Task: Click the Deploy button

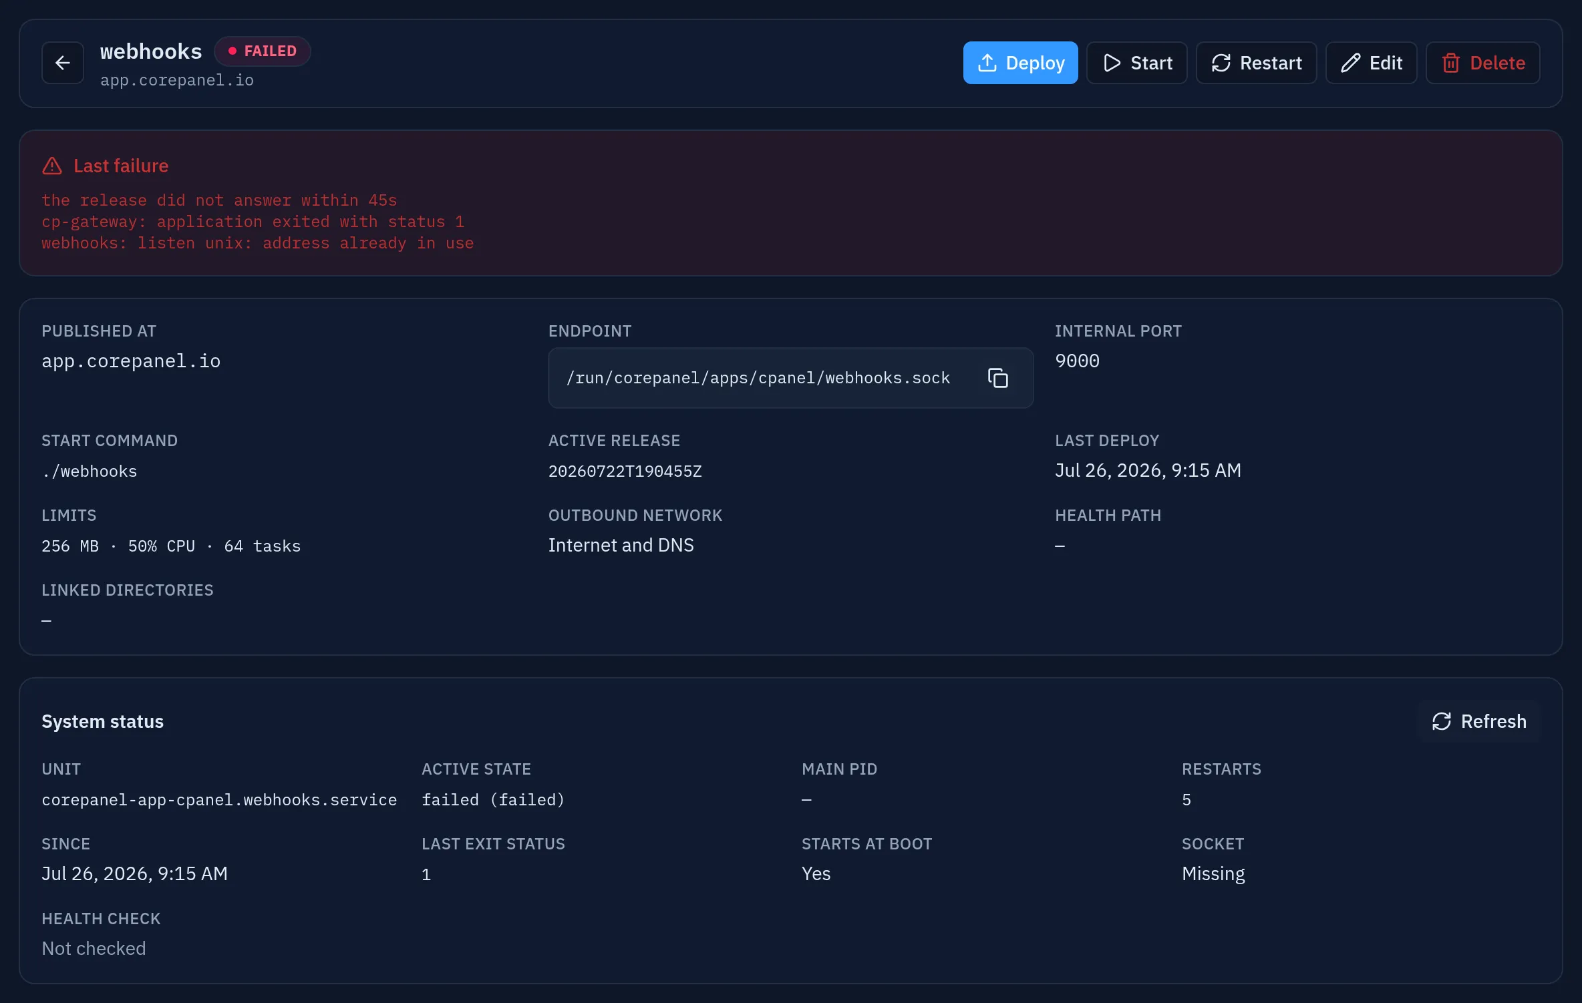Action: click(1020, 63)
